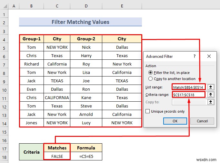Select the Jones cell
This screenshot has width=220, height=163.
point(32,123)
